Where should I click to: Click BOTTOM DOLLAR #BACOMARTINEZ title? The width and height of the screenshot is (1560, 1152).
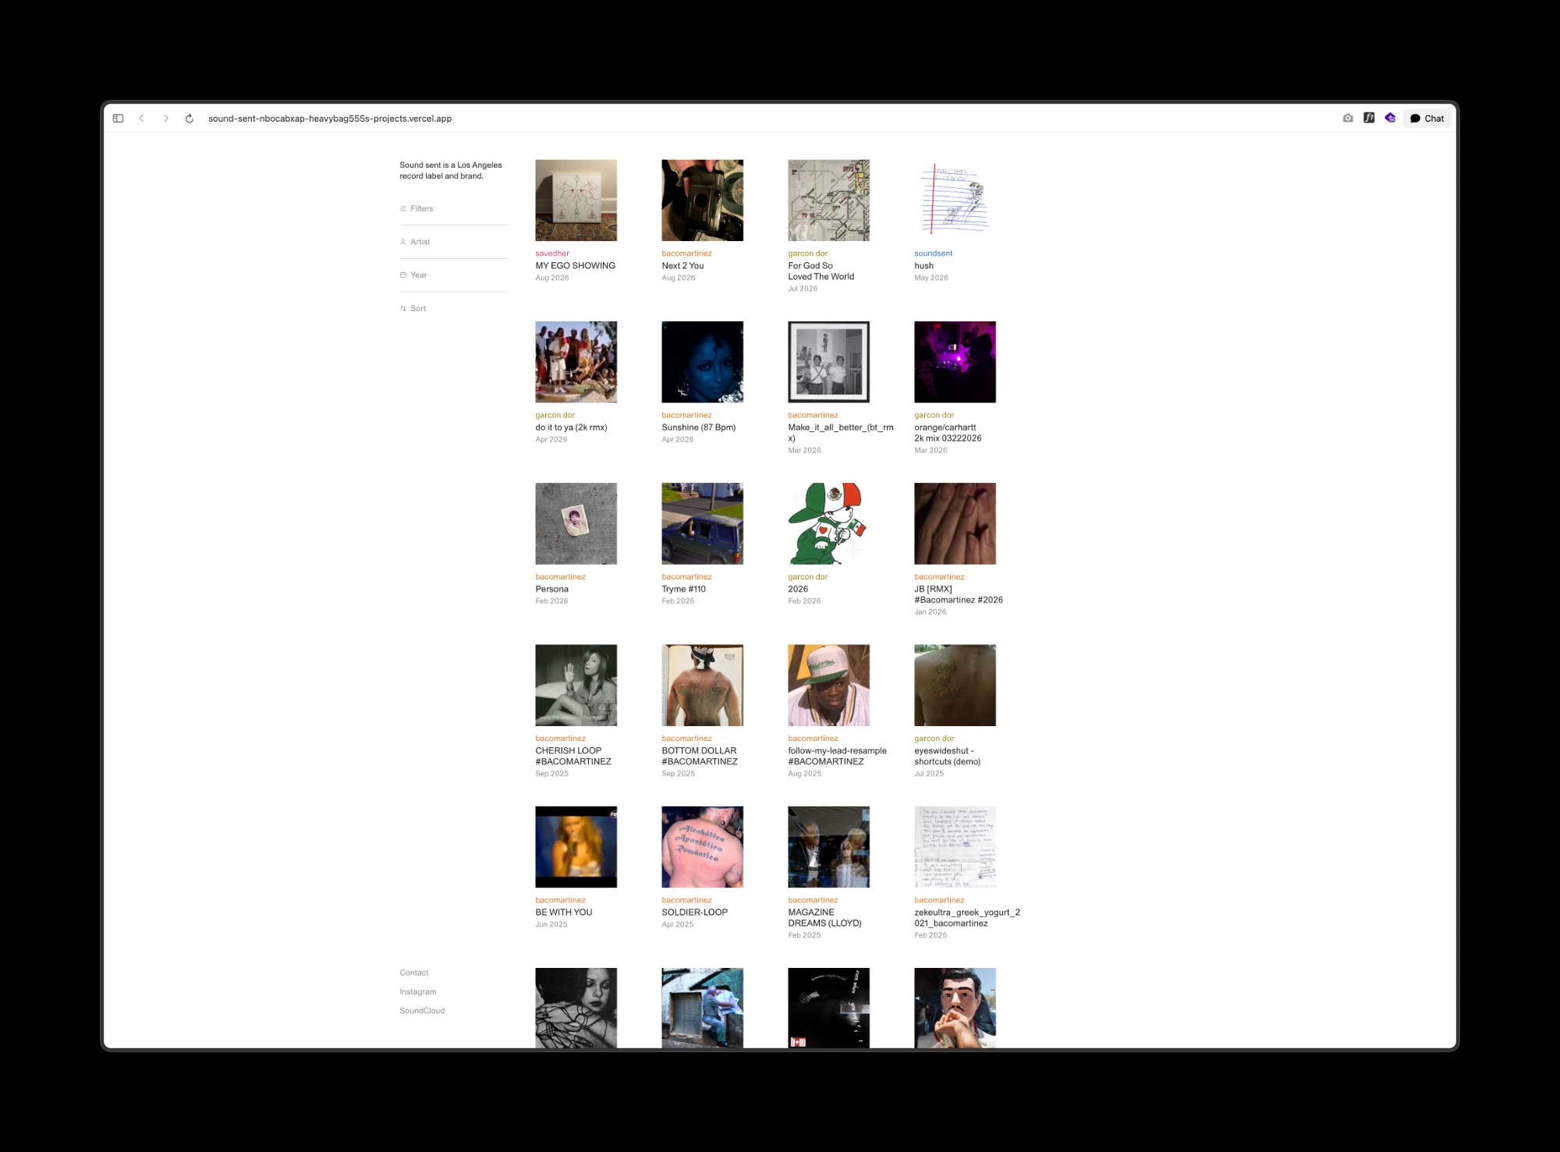700,756
